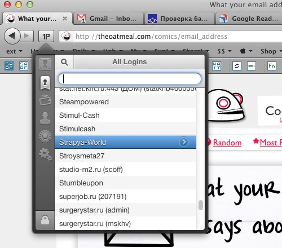Click the magnifier search icon in popup
The height and width of the screenshot is (248, 282).
64,62
